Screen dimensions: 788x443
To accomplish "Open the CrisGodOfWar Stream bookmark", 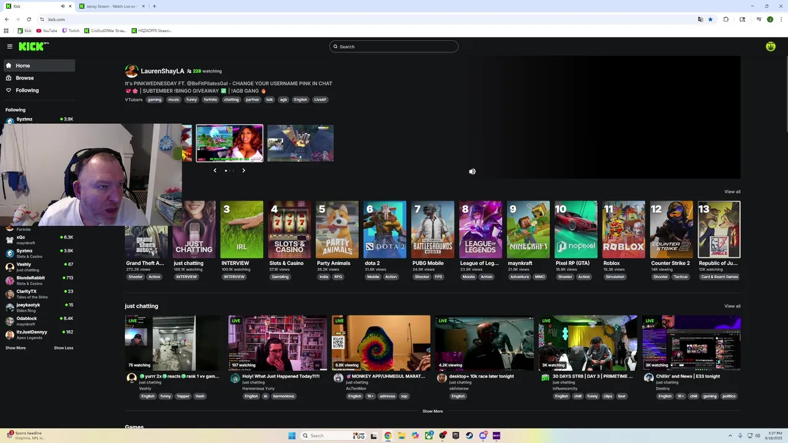I will coord(105,31).
